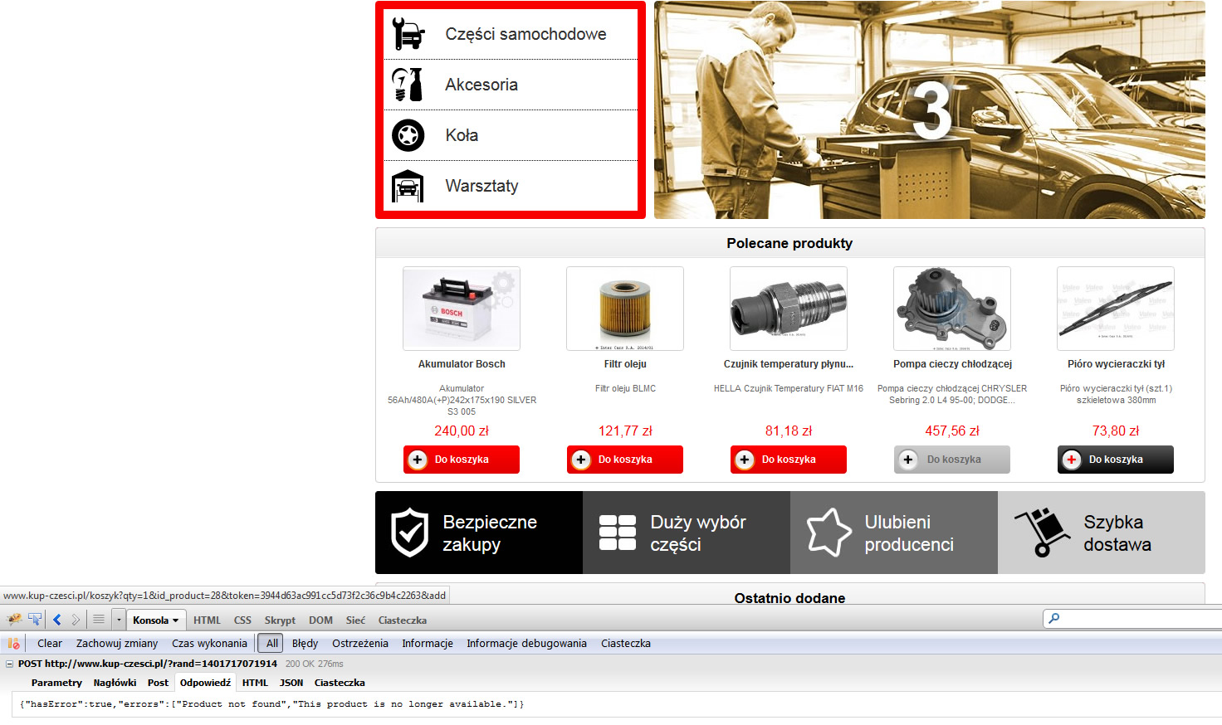Screen dimensions: 1222x725
Task: Open the Skrypt panel
Action: (280, 620)
